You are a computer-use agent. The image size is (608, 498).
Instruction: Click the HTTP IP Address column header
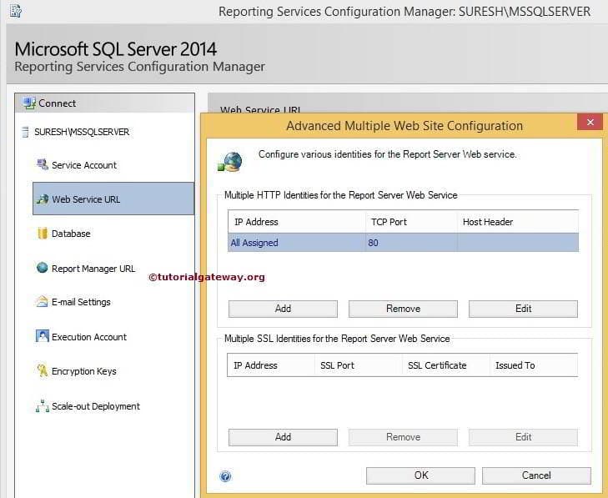(297, 222)
